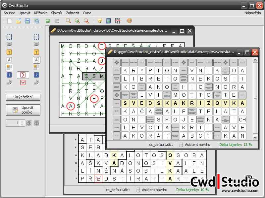Click circled letter T in word search

(x=102, y=46)
